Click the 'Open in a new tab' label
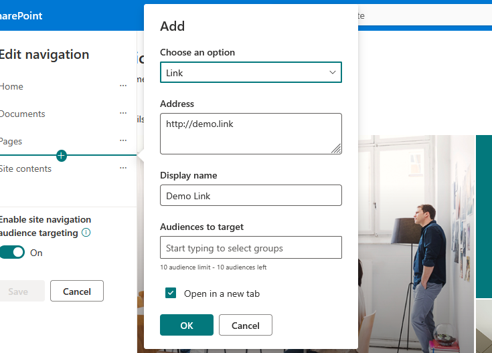 click(x=222, y=293)
